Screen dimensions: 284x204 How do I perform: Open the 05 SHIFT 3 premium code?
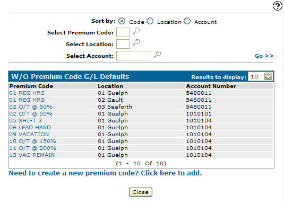pos(25,120)
